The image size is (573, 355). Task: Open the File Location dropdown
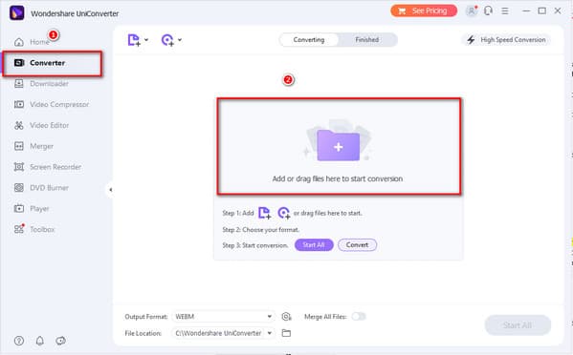223,333
